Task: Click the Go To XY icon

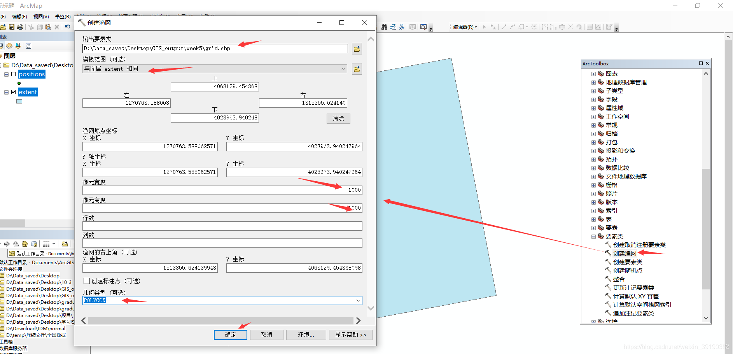Action: 402,27
